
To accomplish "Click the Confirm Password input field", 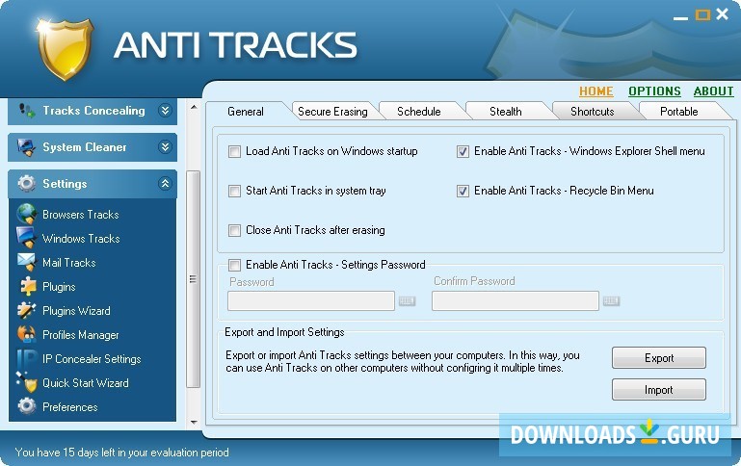I will click(x=516, y=300).
